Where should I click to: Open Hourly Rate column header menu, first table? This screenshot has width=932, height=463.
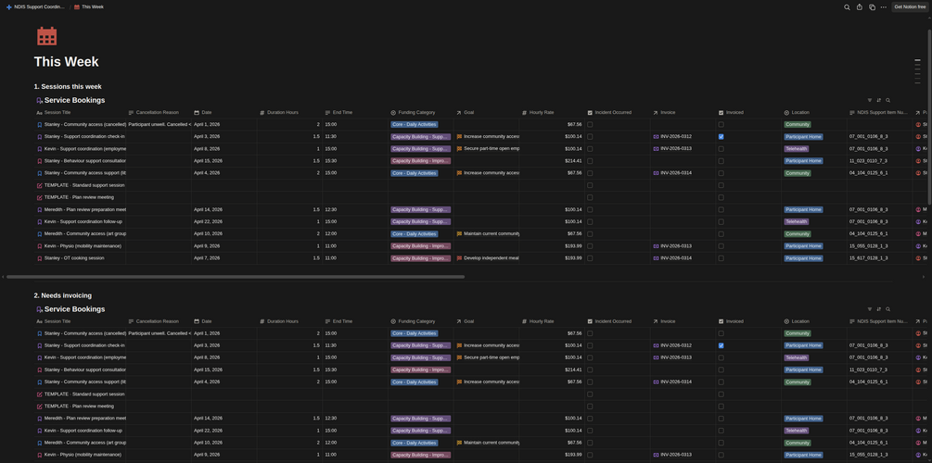(x=552, y=112)
